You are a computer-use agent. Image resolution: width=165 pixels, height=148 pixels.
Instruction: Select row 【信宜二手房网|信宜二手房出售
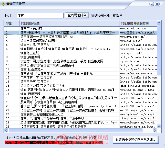(80, 110)
